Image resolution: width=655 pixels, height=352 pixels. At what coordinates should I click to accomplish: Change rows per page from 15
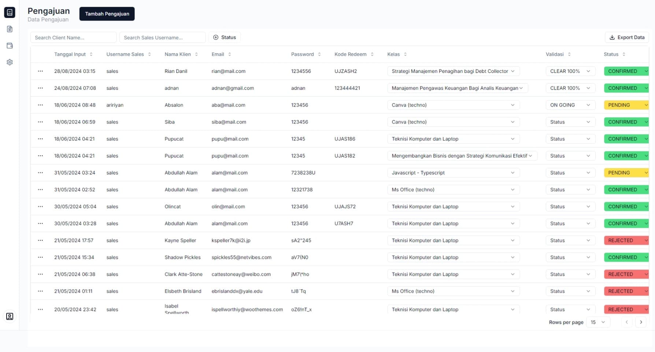pos(597,322)
